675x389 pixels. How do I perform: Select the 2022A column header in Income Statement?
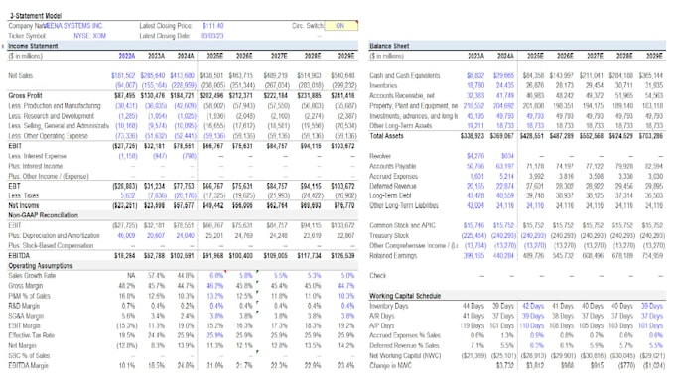point(127,56)
